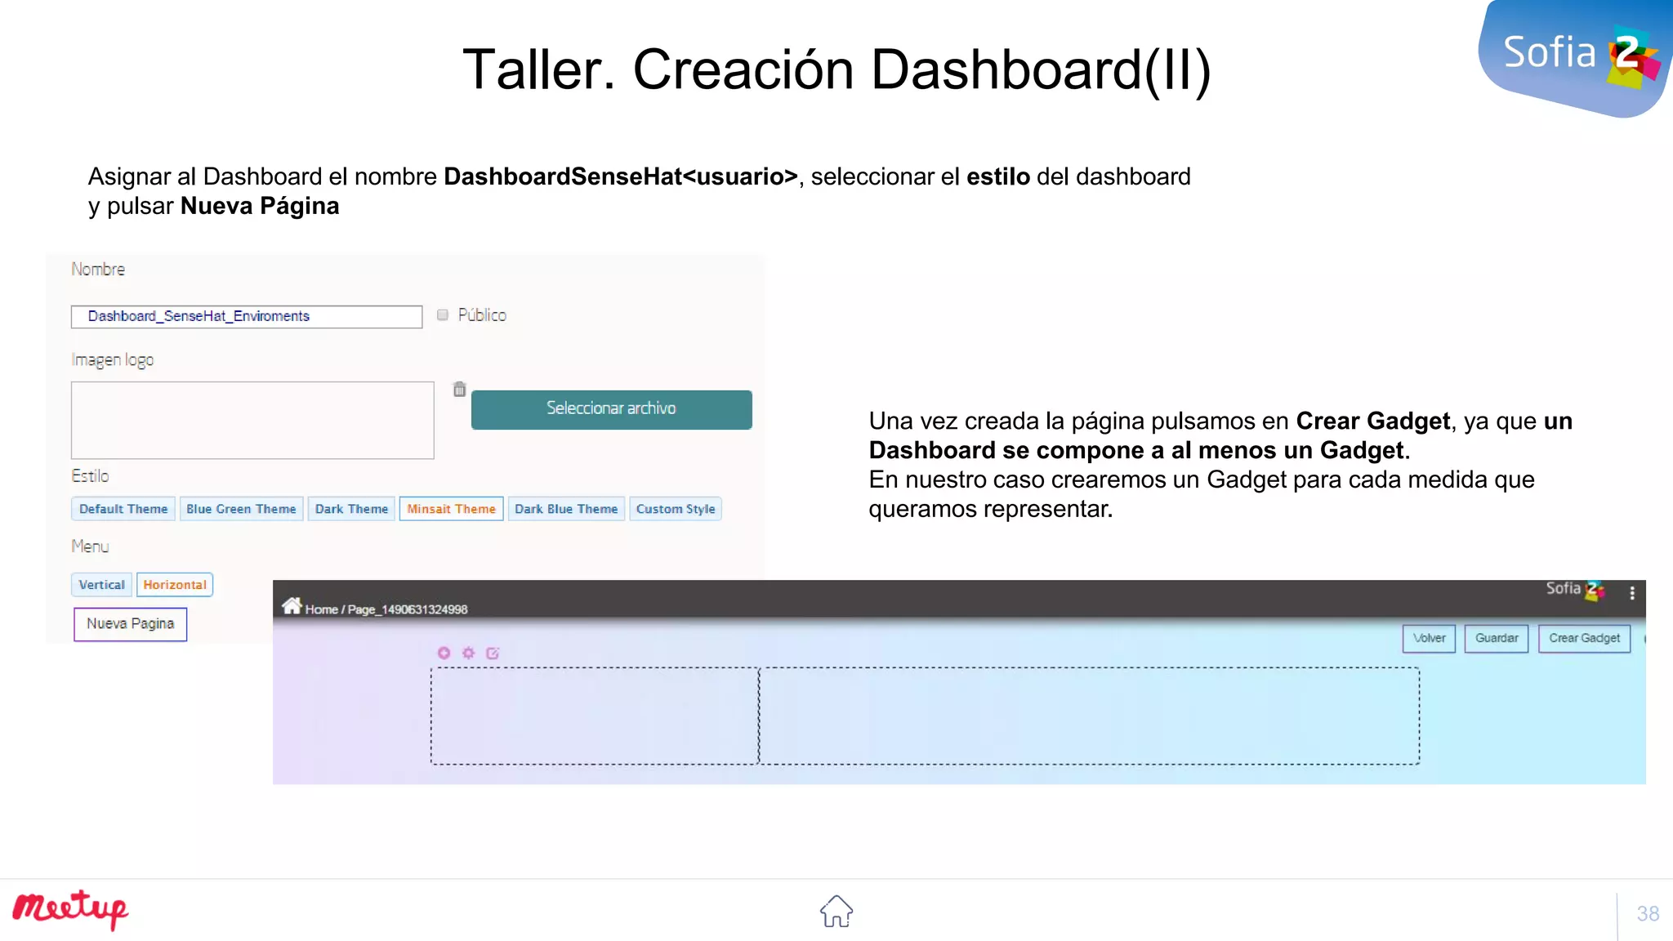Click the wide dashed gadget placeholder
This screenshot has width=1673, height=941.
coord(1090,716)
